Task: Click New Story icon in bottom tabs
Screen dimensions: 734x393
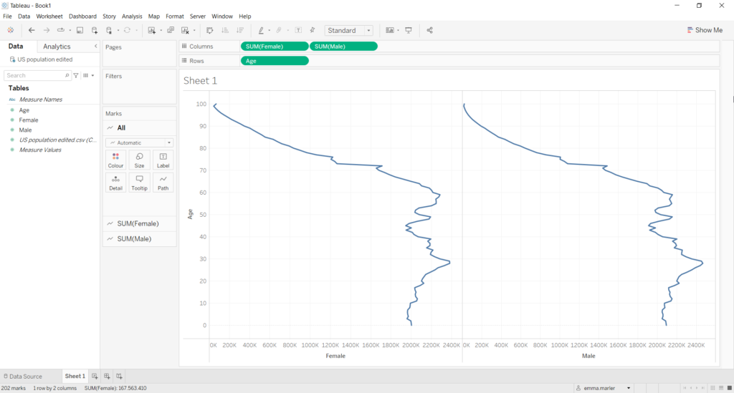Action: coord(119,376)
